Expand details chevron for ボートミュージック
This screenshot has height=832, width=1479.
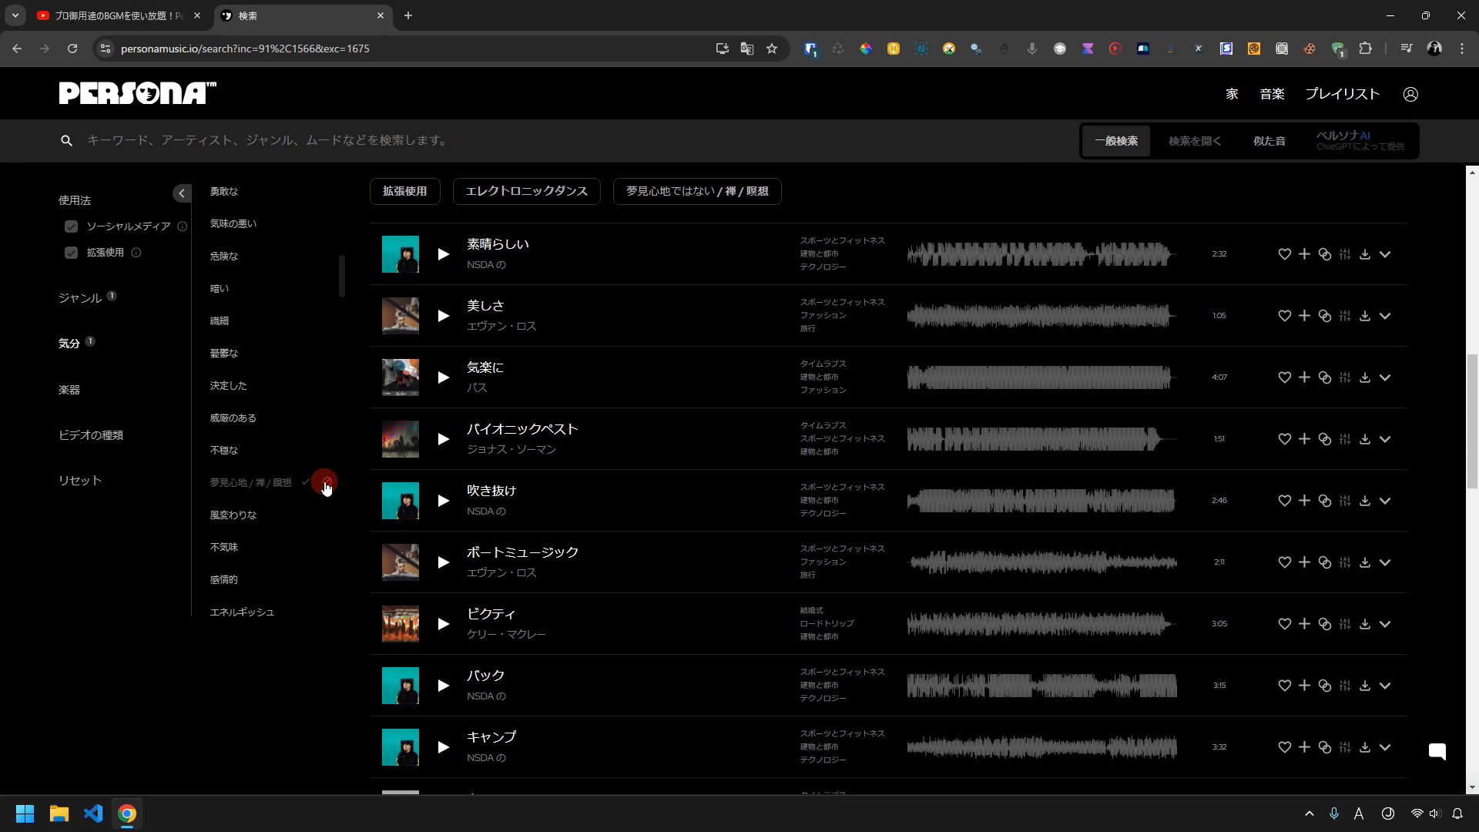pos(1385,562)
